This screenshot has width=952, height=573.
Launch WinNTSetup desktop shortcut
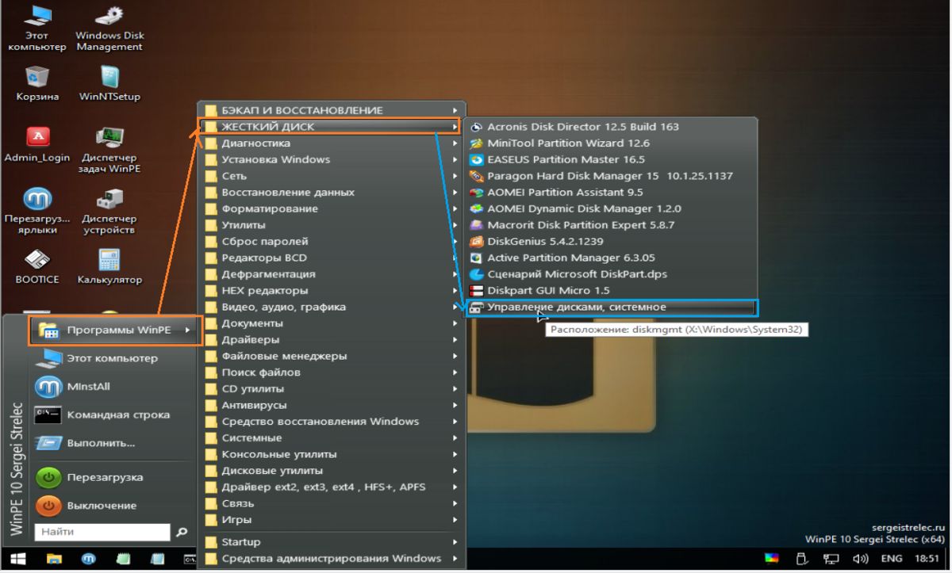point(109,83)
